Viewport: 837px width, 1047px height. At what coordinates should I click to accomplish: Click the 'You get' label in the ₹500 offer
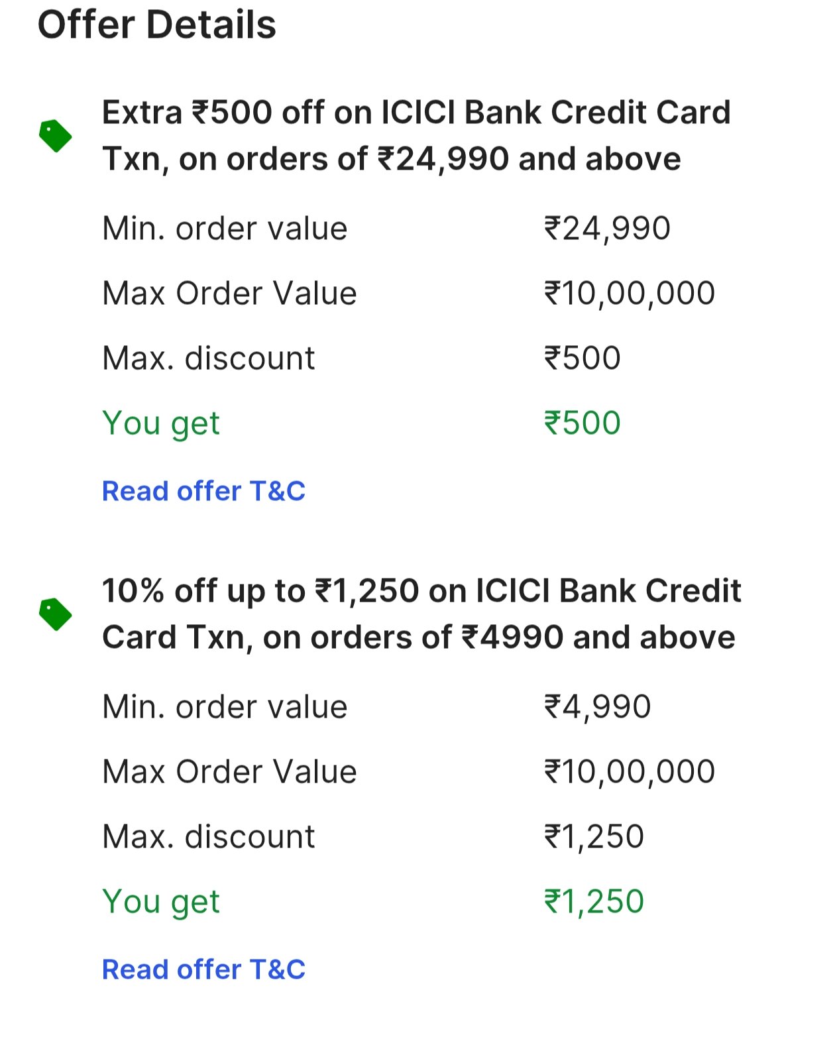coord(161,423)
